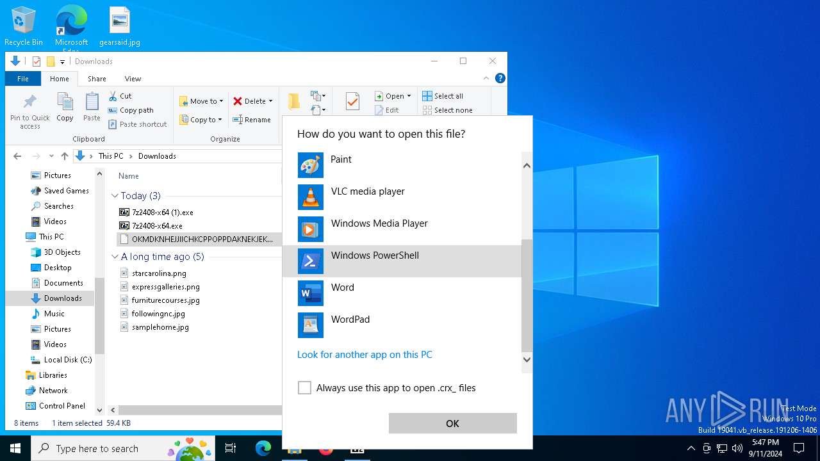Select gearsaid.jpg on the desktop
Viewport: 820px width, 461px height.
point(120,27)
